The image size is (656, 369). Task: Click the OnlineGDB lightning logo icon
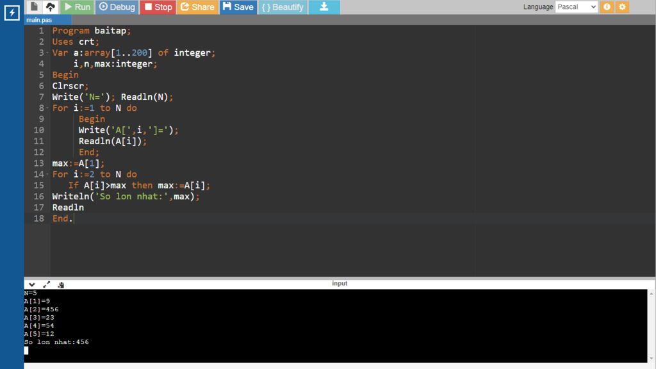pyautogui.click(x=12, y=13)
